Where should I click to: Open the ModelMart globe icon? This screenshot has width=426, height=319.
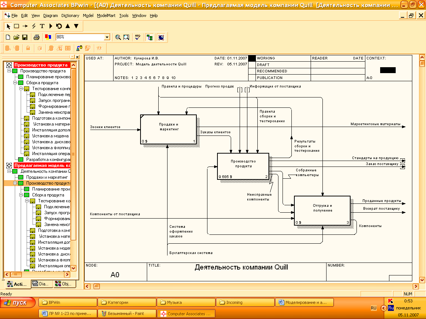tap(161, 37)
